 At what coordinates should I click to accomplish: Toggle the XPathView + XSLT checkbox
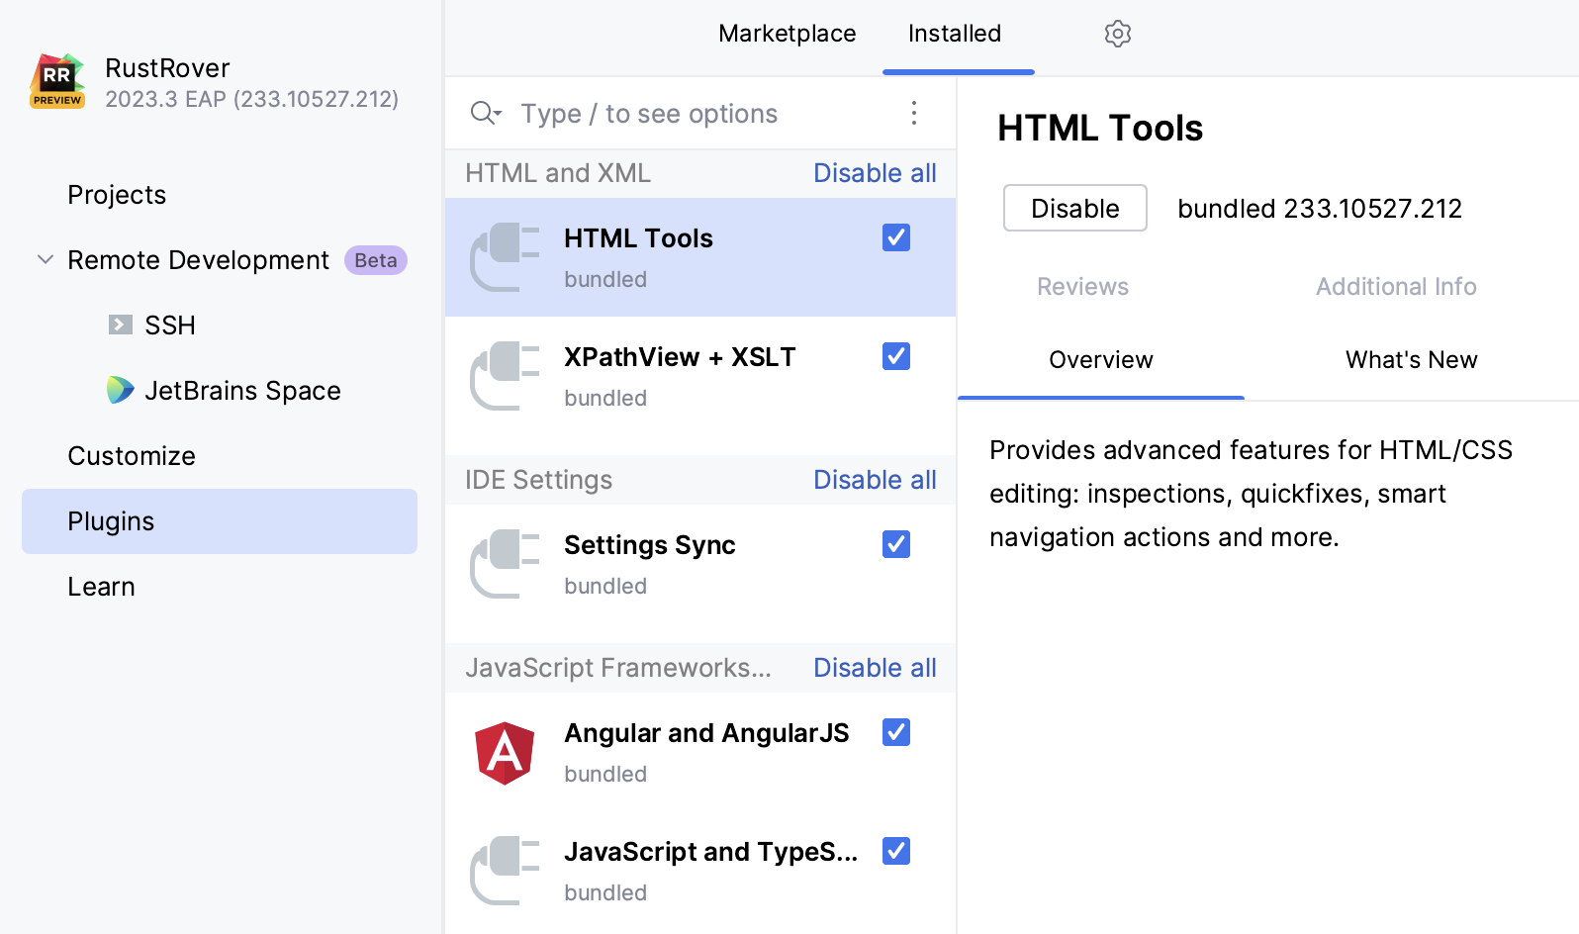[896, 356]
